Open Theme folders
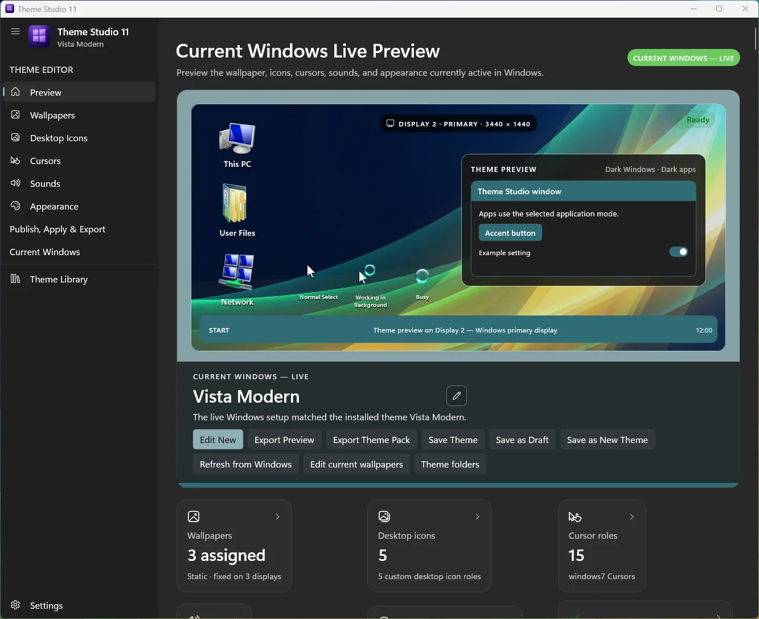This screenshot has width=759, height=619. click(x=450, y=464)
